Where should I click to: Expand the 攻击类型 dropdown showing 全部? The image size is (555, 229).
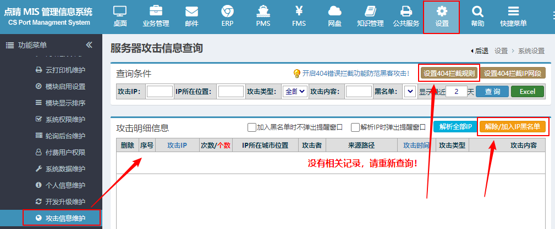pos(295,92)
